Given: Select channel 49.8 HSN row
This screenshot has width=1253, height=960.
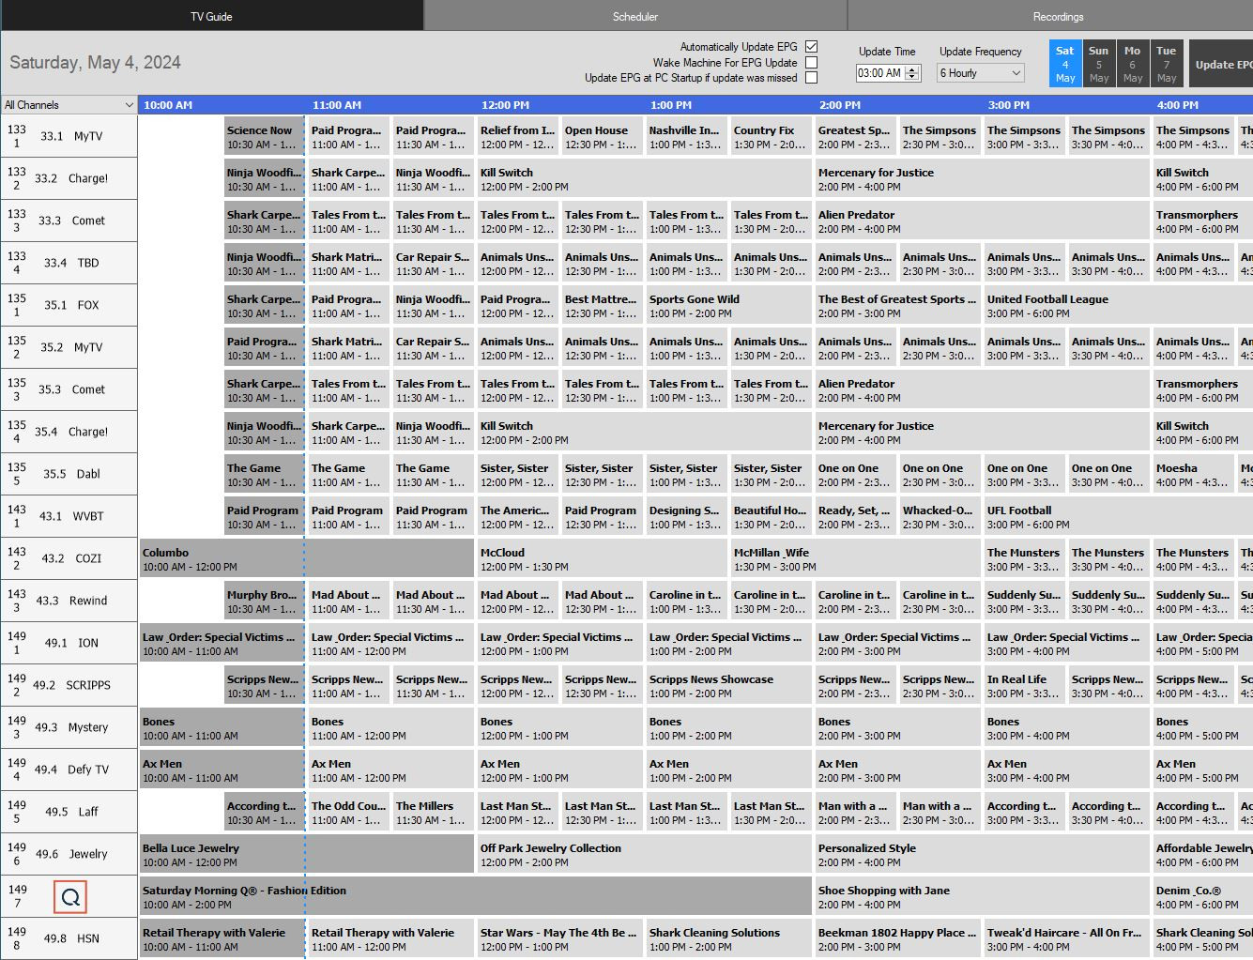Looking at the screenshot, I should [69, 938].
